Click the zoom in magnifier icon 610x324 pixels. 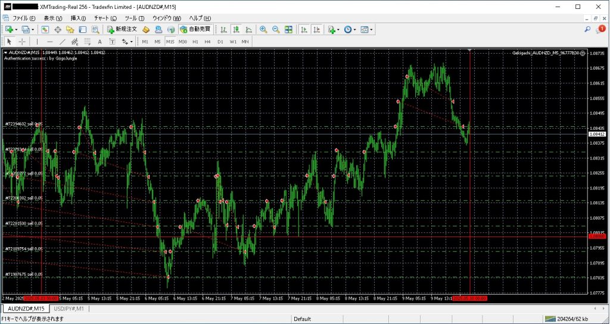point(263,29)
